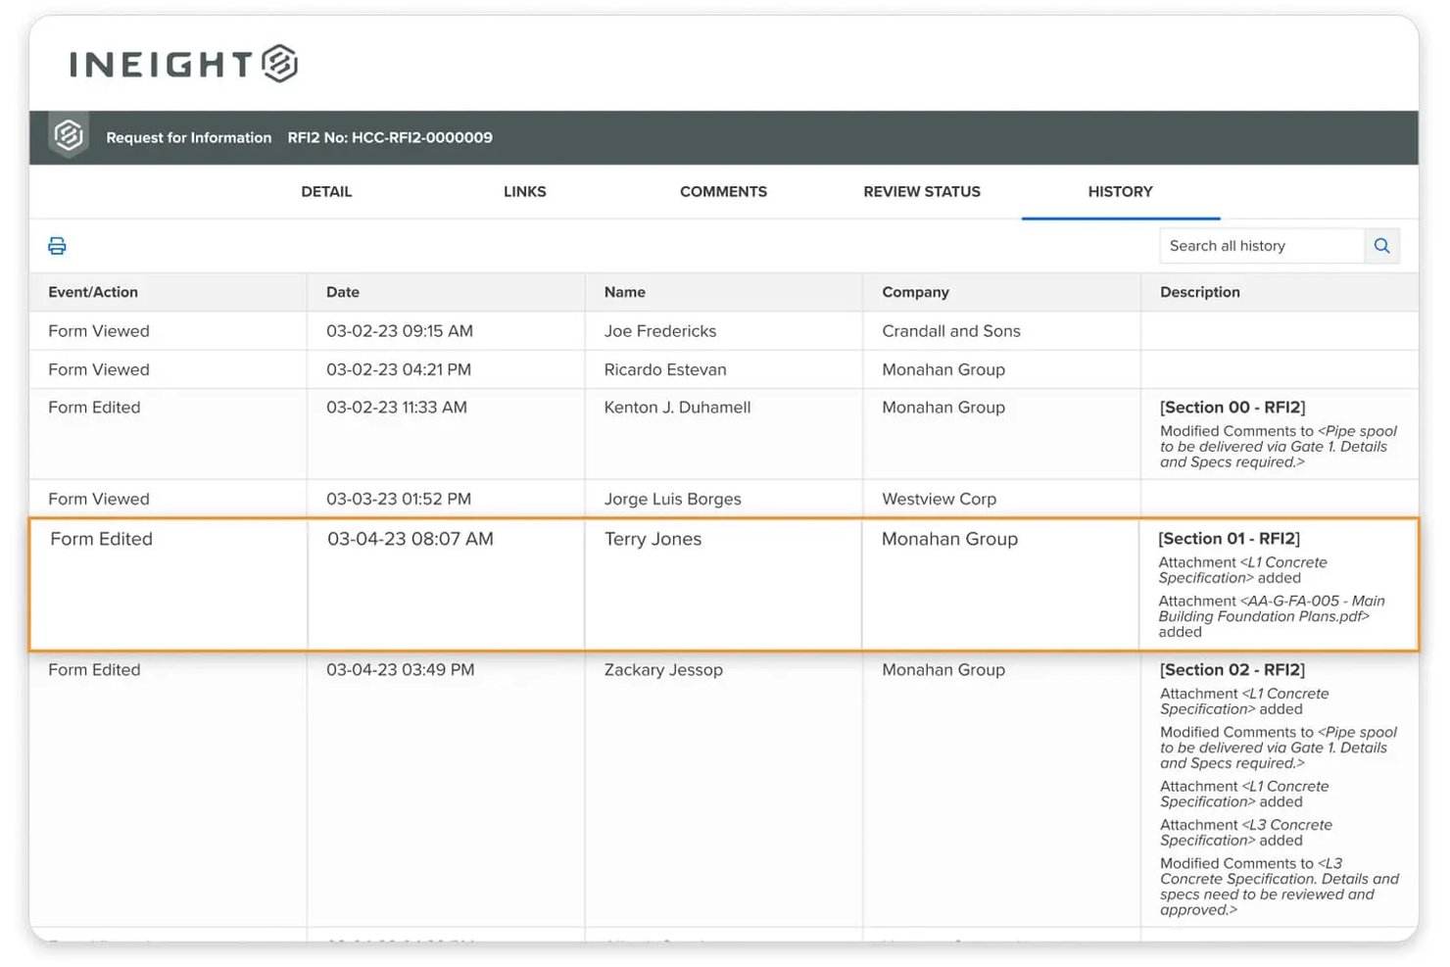1450x967 pixels.
Task: Click date 03-02-23 09:15 AM
Action: [x=400, y=331]
